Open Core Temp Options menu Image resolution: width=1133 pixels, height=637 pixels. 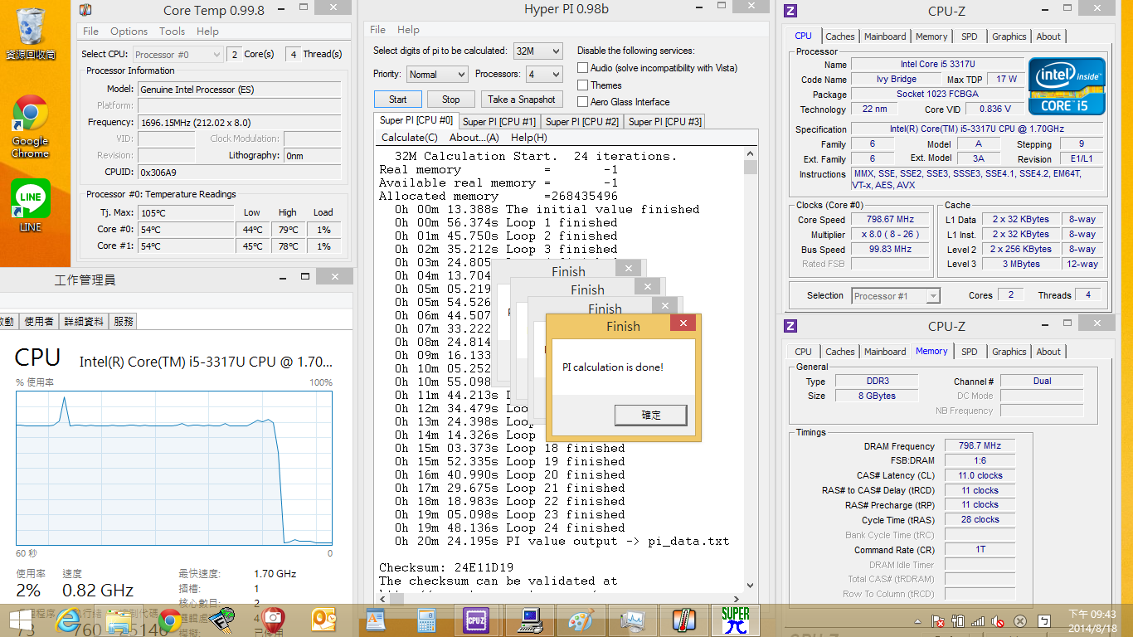[129, 32]
